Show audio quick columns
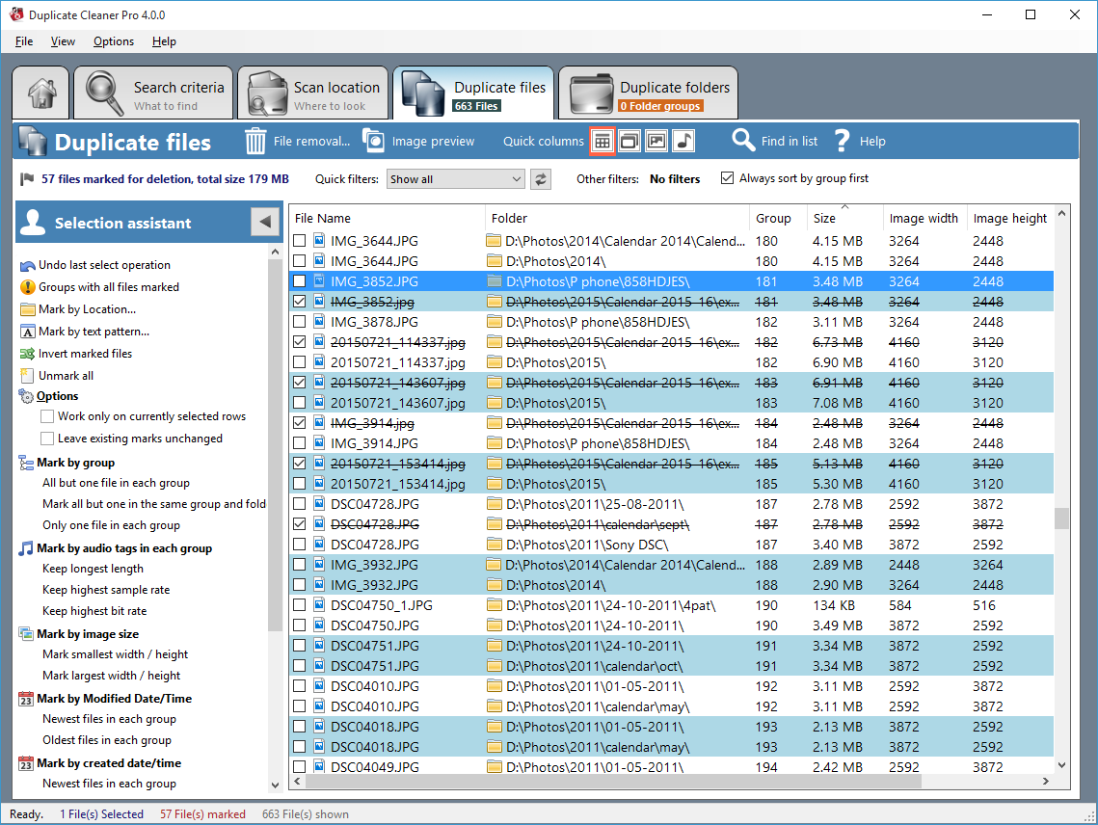 [683, 141]
